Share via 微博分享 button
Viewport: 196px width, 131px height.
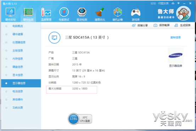tap(140, 25)
